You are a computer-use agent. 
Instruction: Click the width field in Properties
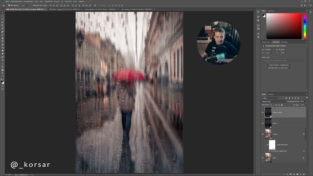[268, 50]
